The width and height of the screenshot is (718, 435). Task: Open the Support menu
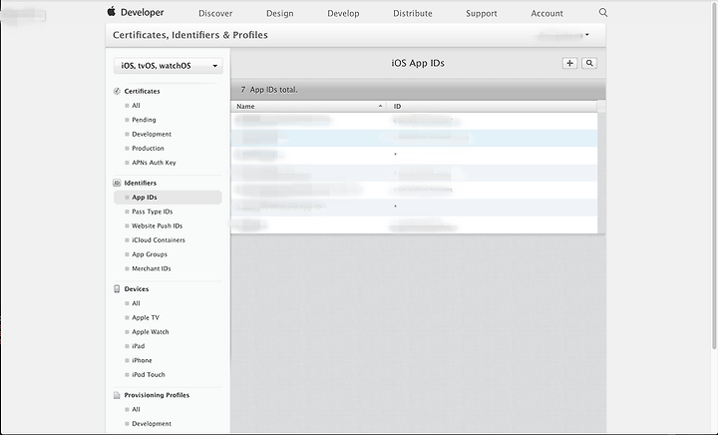coord(482,13)
